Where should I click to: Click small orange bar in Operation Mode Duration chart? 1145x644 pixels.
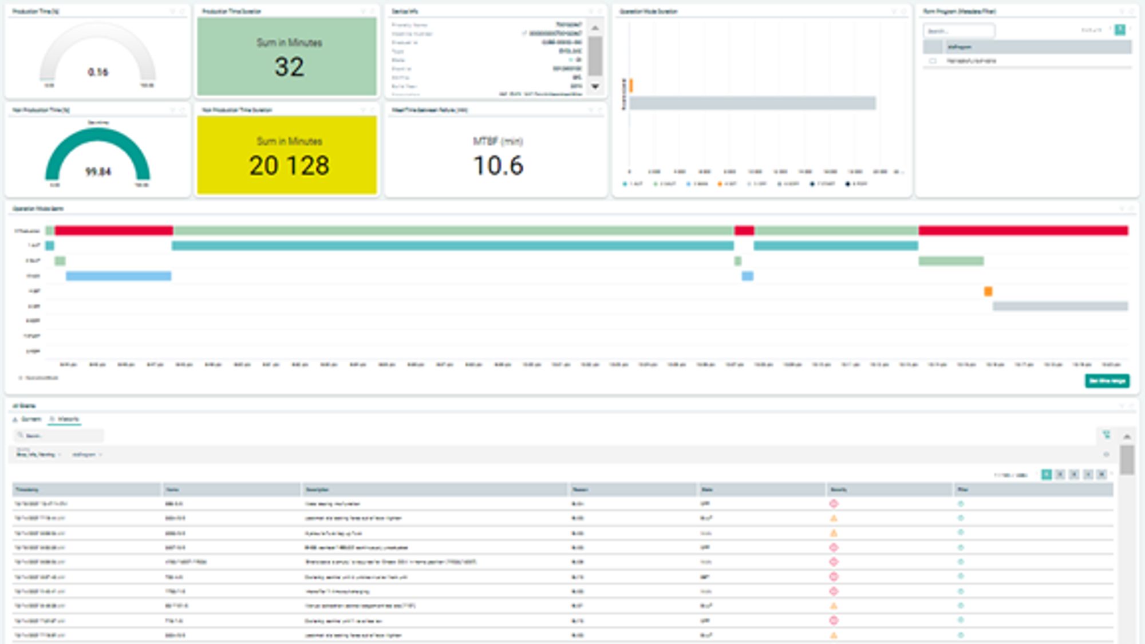[631, 85]
